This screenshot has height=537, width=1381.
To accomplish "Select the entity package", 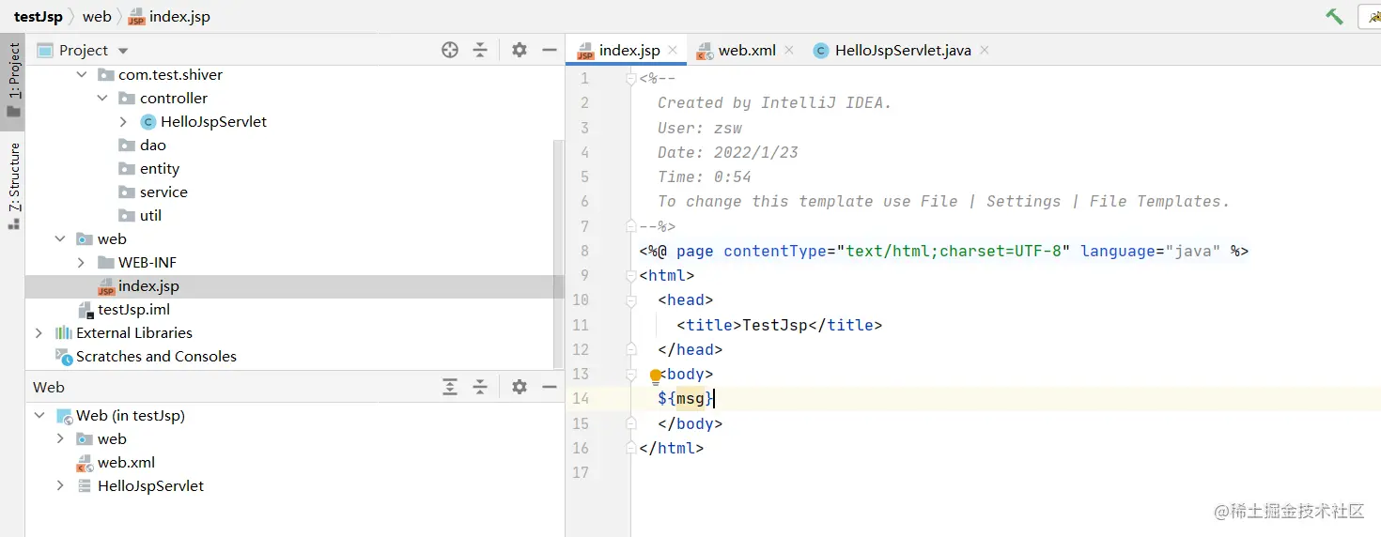I will [159, 168].
